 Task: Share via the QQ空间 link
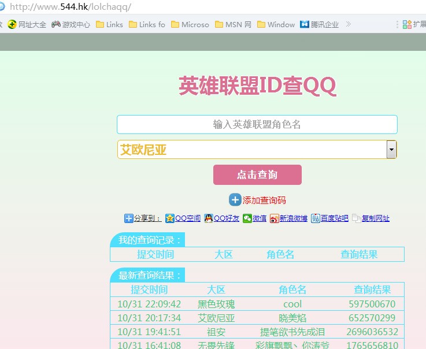(x=188, y=218)
